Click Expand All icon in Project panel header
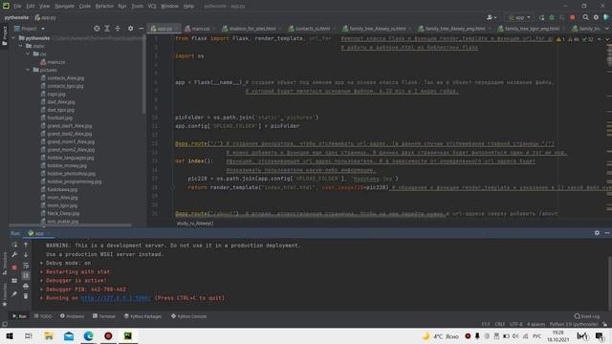This screenshot has width=612, height=344. [x=107, y=29]
